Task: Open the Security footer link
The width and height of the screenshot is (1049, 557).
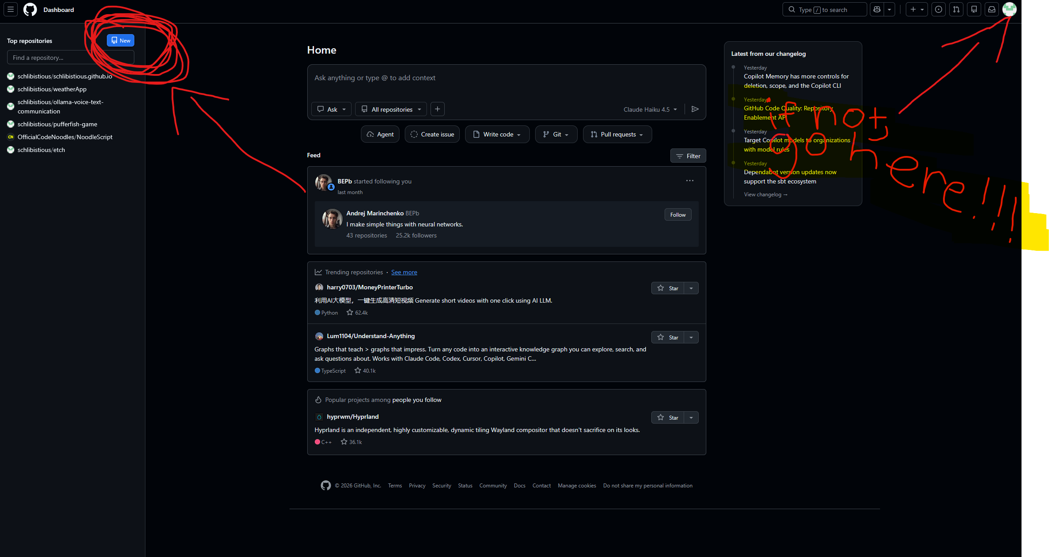Action: point(442,486)
